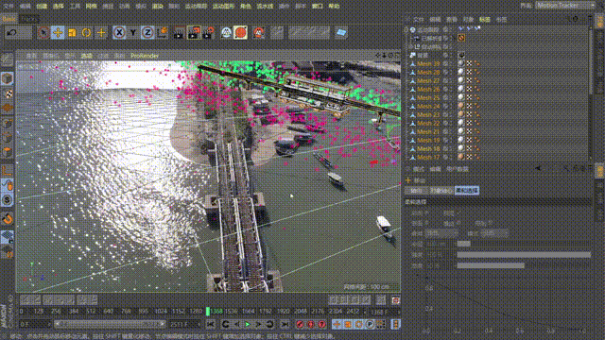Viewport: 605px width, 340px height.
Task: Toggle the P parameter keyframe icon
Action: [x=370, y=325]
